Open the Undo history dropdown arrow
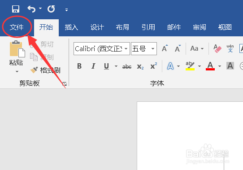Viewport: 243px width, 170px height. (40, 8)
